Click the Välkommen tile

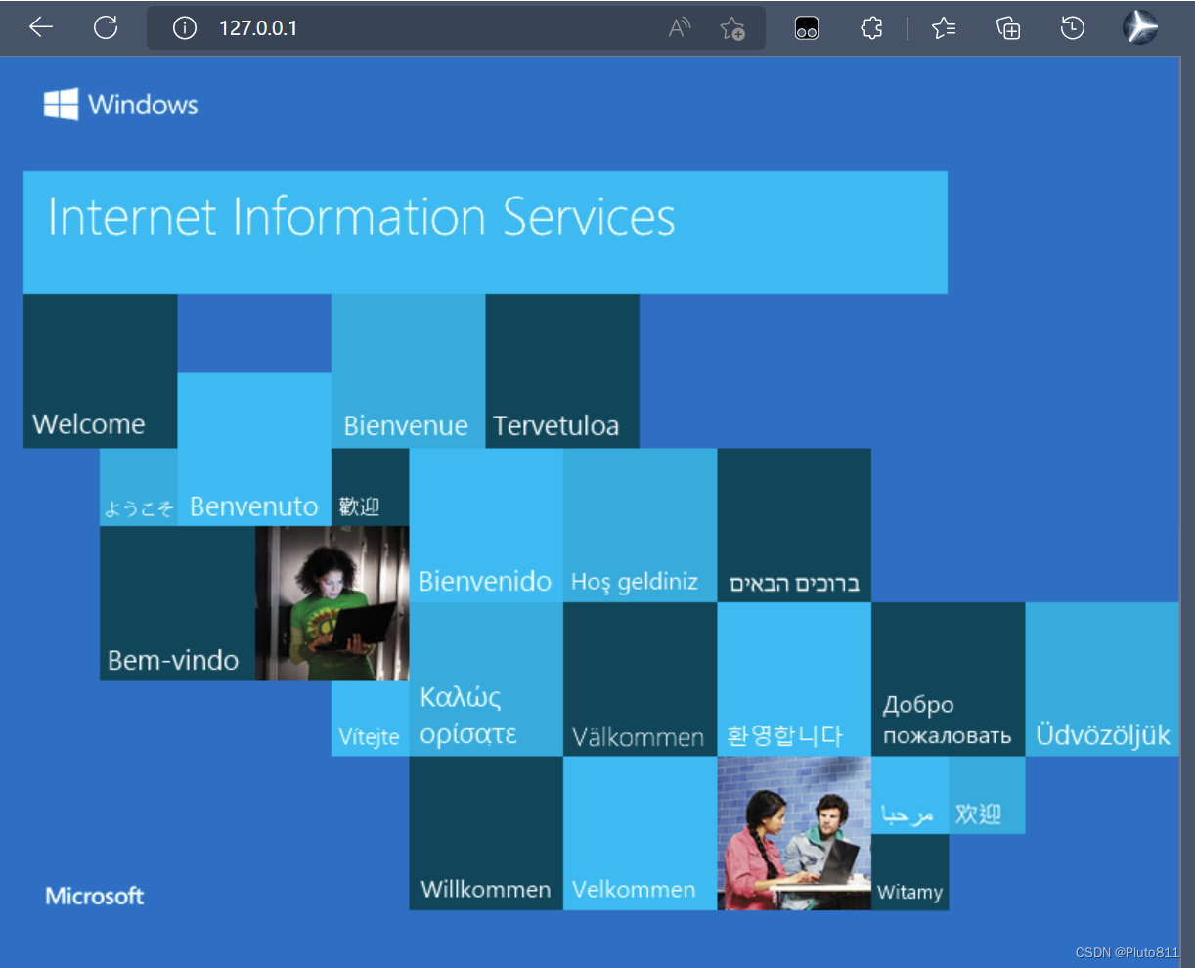(x=640, y=679)
